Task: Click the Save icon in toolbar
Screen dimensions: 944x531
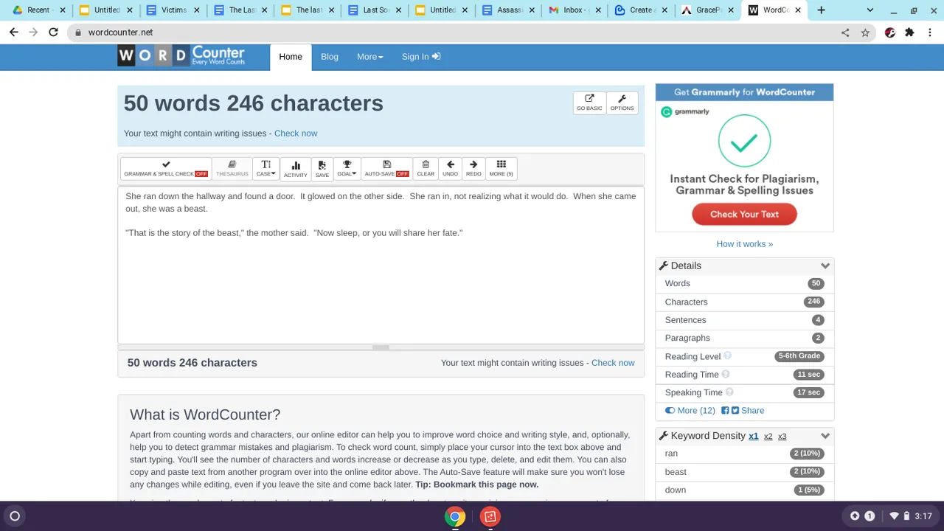Action: pos(322,169)
